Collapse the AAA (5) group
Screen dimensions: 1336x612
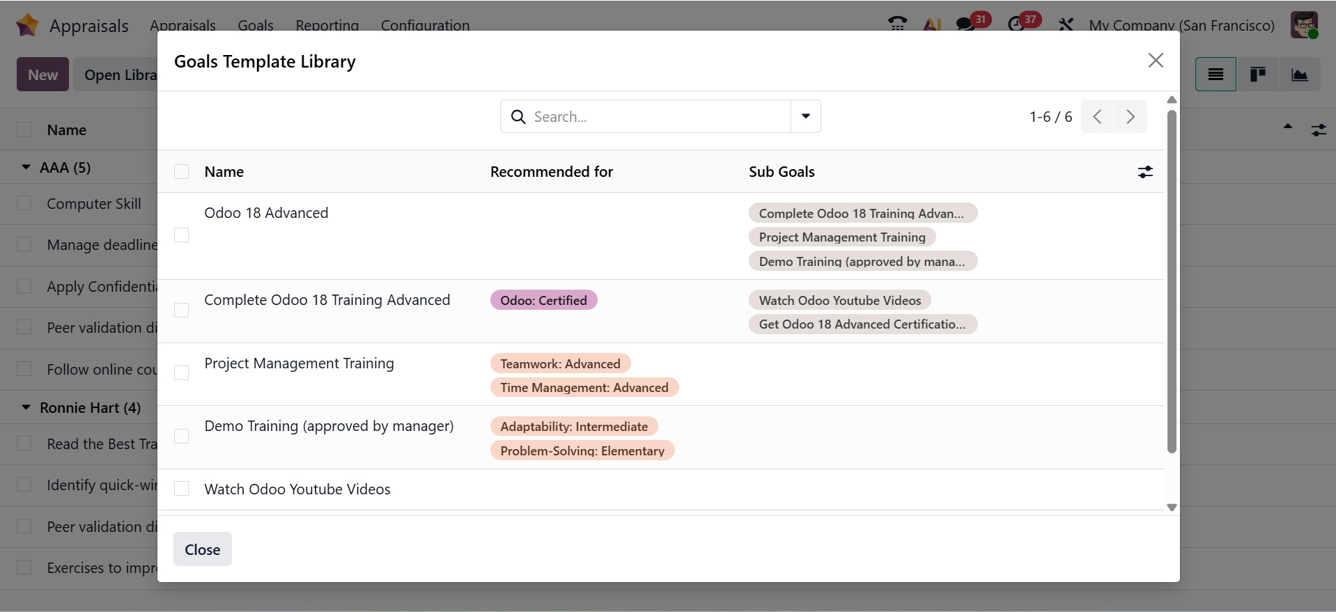coord(26,168)
